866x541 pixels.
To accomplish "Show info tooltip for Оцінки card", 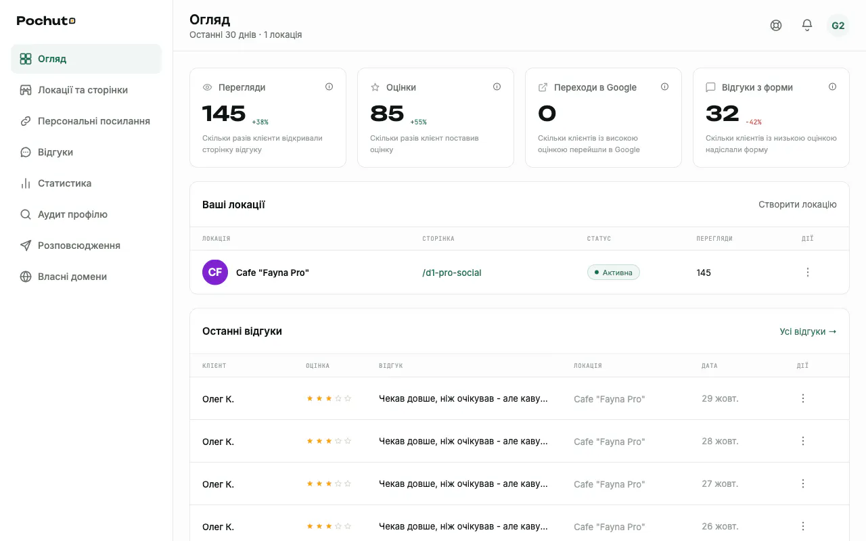I will click(497, 87).
